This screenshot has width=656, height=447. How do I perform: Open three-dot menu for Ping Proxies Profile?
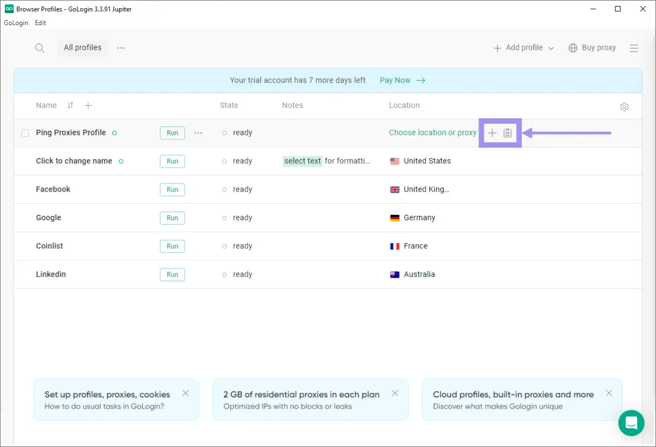click(198, 133)
